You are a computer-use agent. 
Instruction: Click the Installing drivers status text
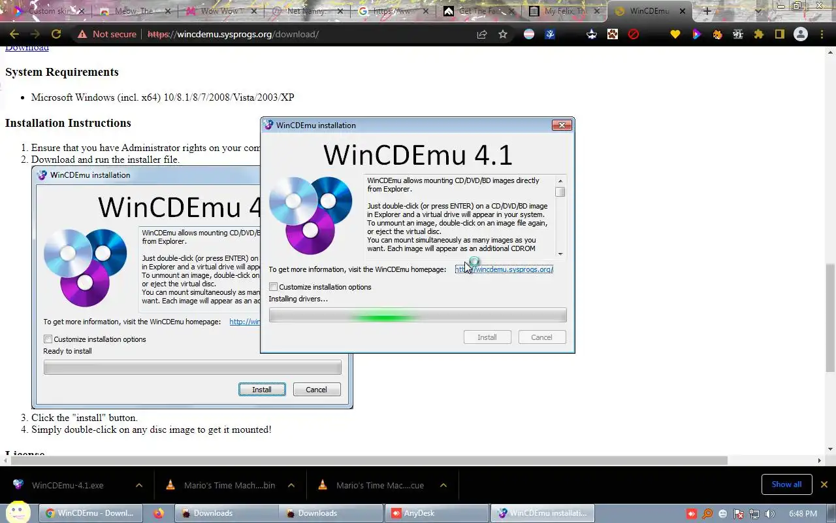point(298,299)
